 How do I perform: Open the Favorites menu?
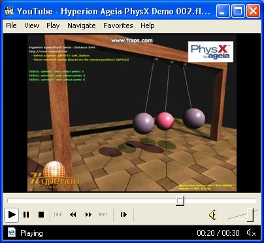tap(118, 25)
